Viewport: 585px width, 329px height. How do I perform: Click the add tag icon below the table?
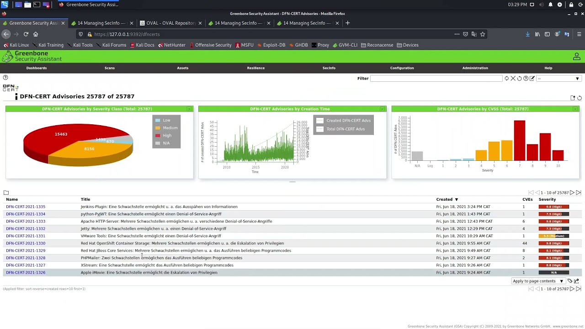coord(570,281)
